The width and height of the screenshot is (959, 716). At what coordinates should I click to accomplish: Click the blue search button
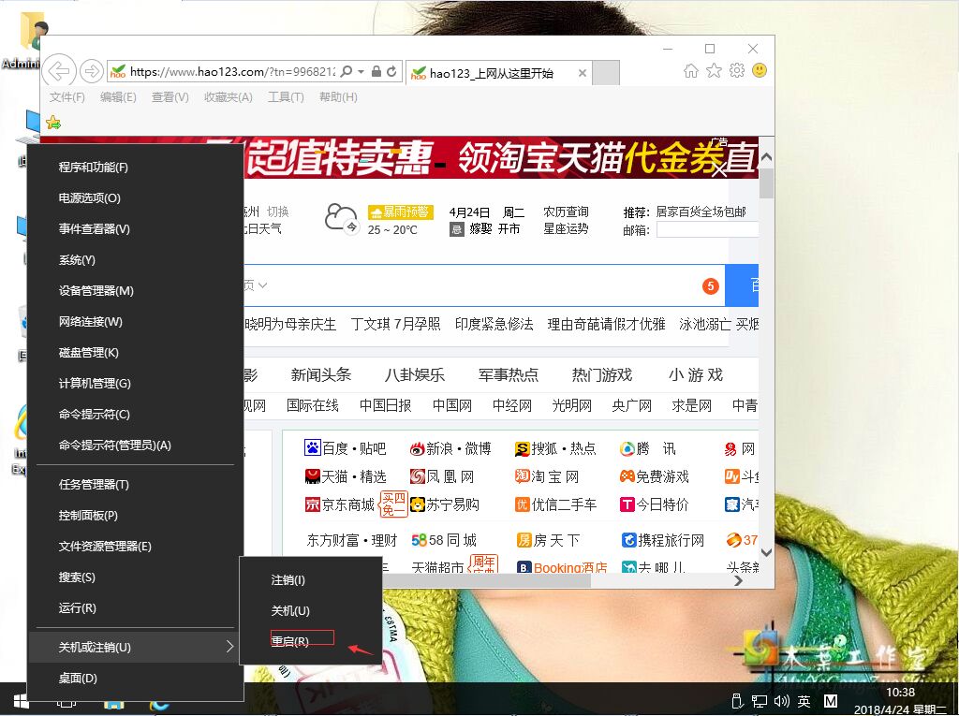click(x=742, y=285)
